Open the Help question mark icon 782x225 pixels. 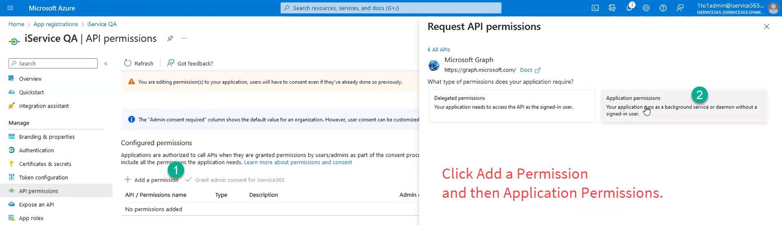click(x=663, y=8)
